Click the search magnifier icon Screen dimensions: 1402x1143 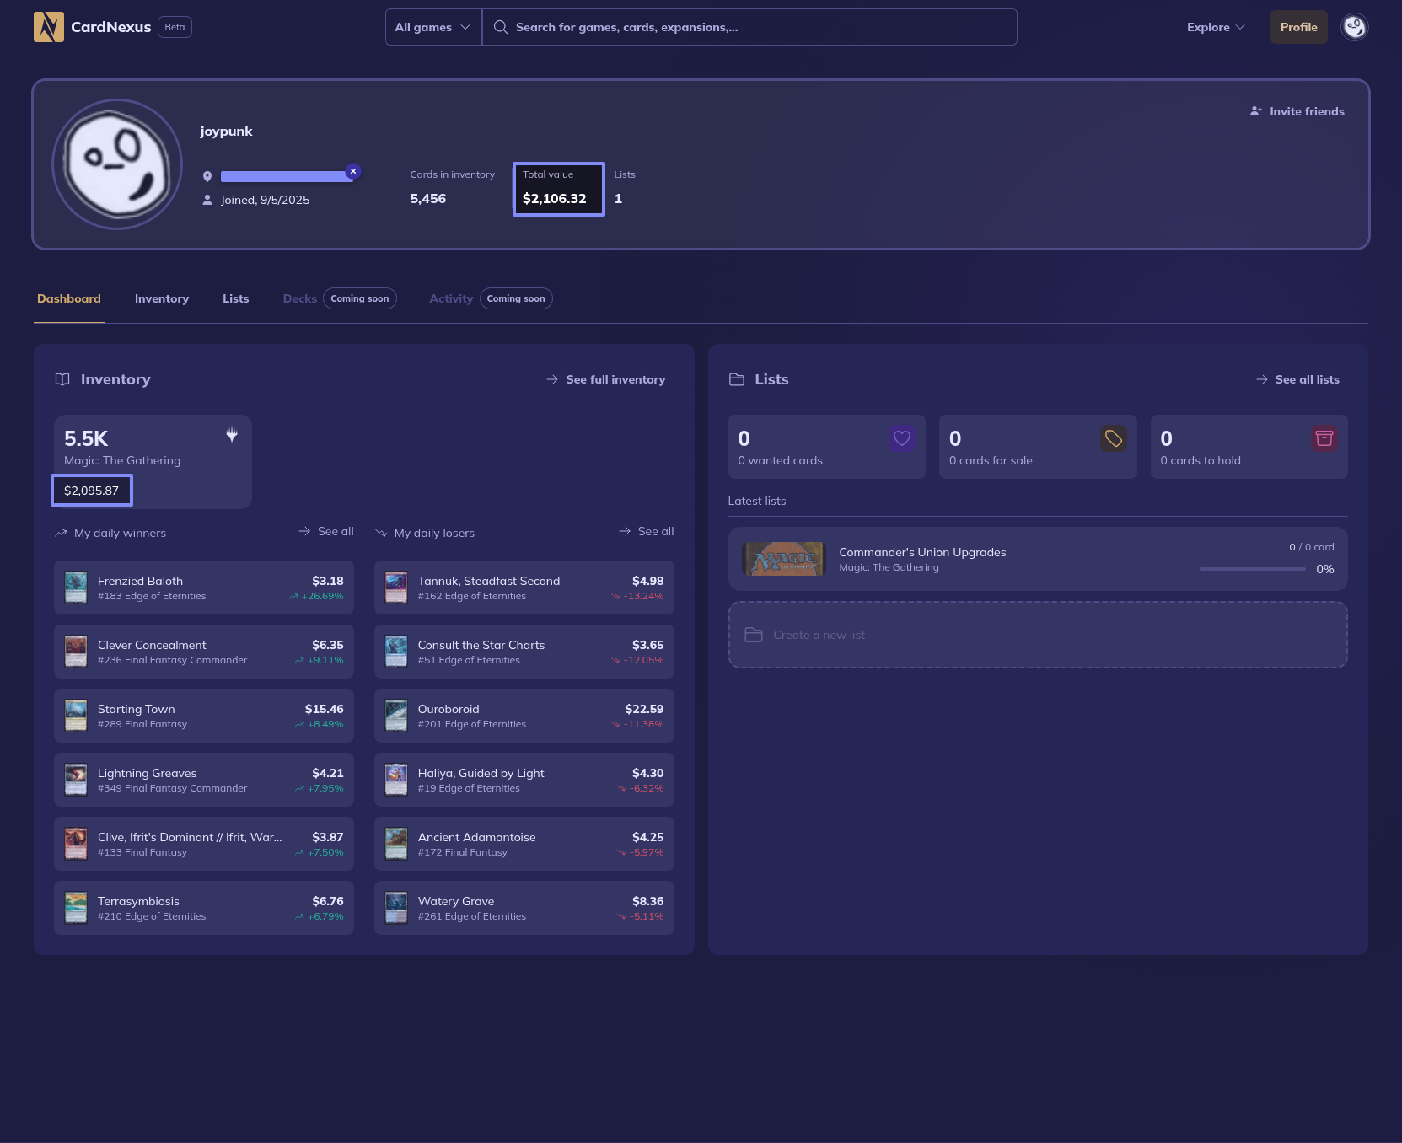pyautogui.click(x=500, y=27)
